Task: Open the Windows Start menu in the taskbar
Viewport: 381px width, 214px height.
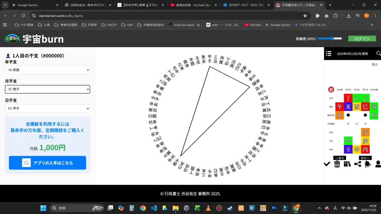Action: [x=43, y=208]
